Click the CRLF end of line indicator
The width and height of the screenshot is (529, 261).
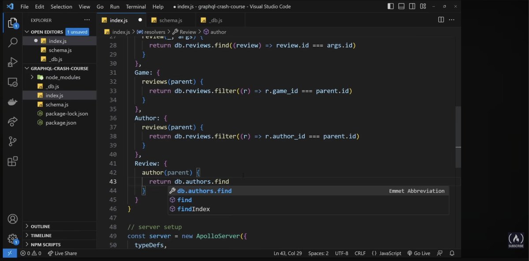(x=360, y=253)
